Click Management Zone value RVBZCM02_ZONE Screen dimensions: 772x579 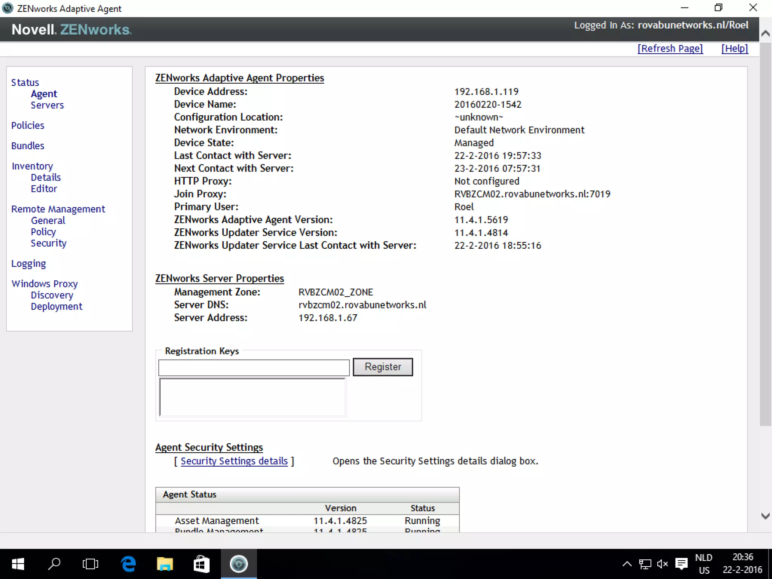tap(335, 292)
